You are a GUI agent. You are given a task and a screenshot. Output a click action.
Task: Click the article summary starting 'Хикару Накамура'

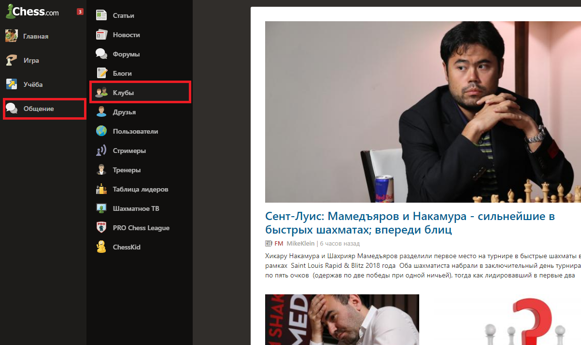423,266
